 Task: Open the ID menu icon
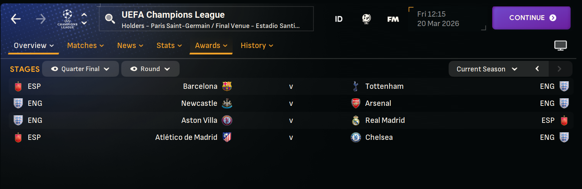pyautogui.click(x=339, y=19)
